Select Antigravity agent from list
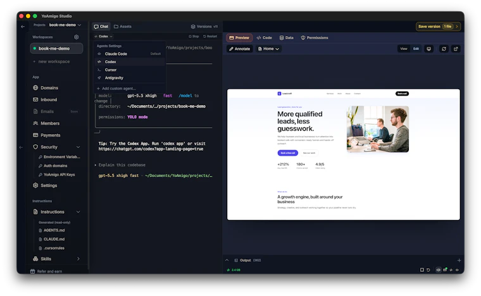The height and width of the screenshot is (296, 481). pos(130,78)
